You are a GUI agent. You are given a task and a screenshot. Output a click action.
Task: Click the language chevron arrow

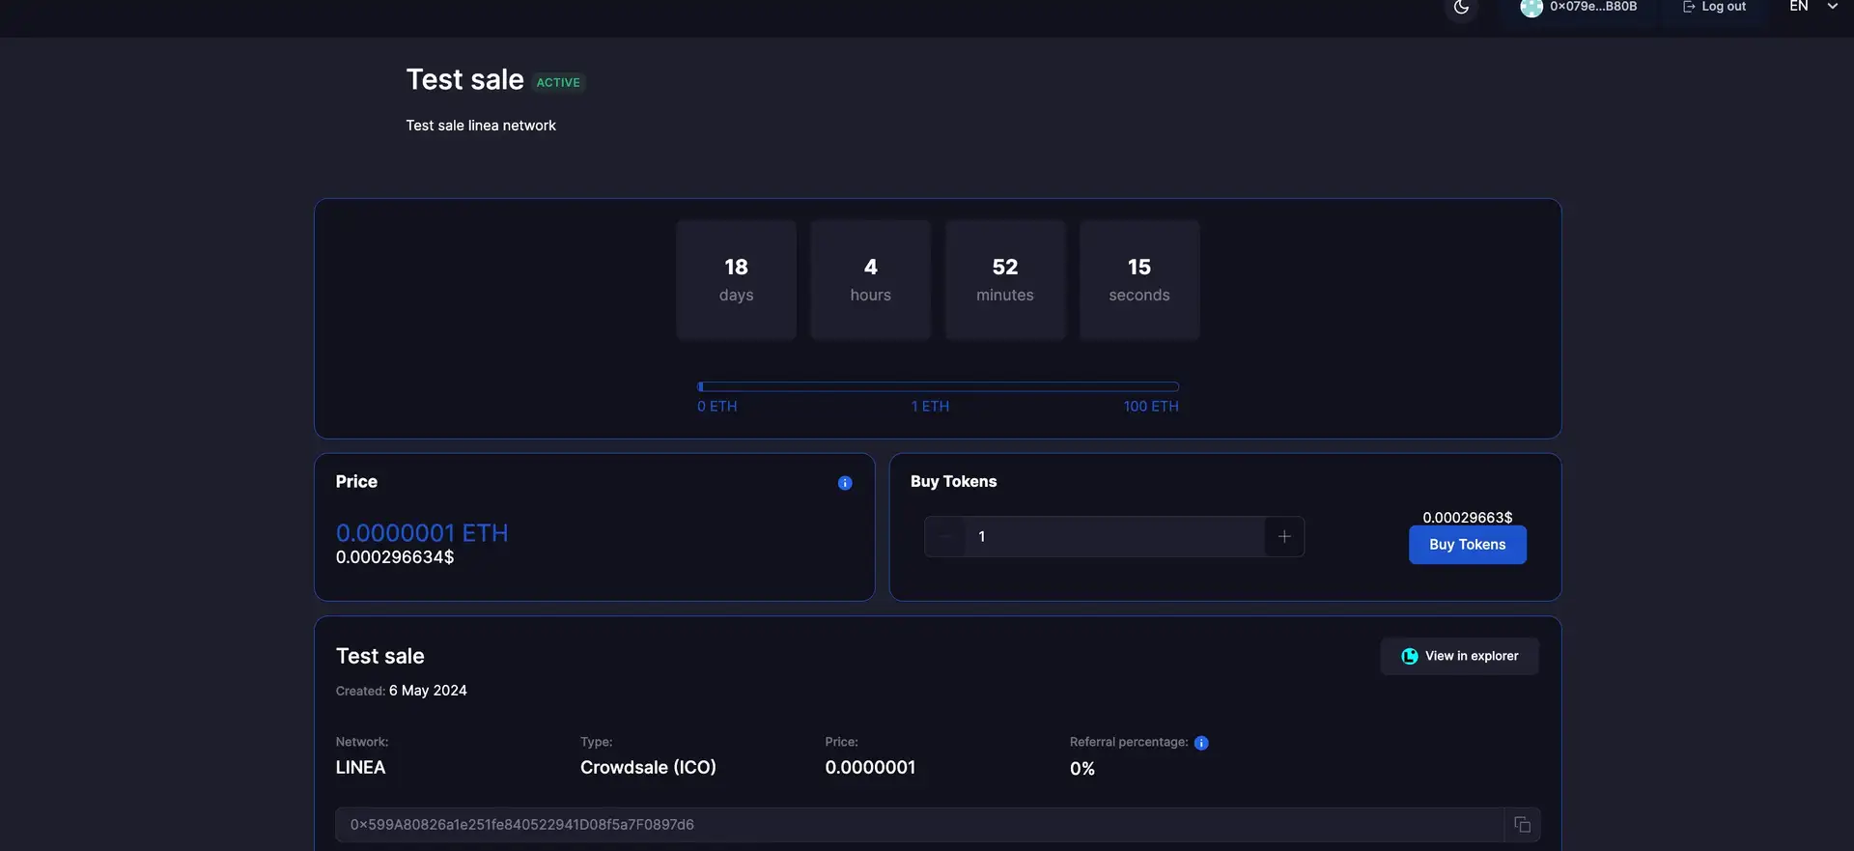1832,7
